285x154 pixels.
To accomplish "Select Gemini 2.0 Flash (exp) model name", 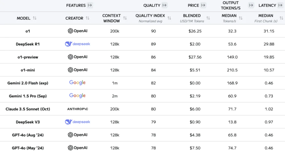I will click(28, 83).
